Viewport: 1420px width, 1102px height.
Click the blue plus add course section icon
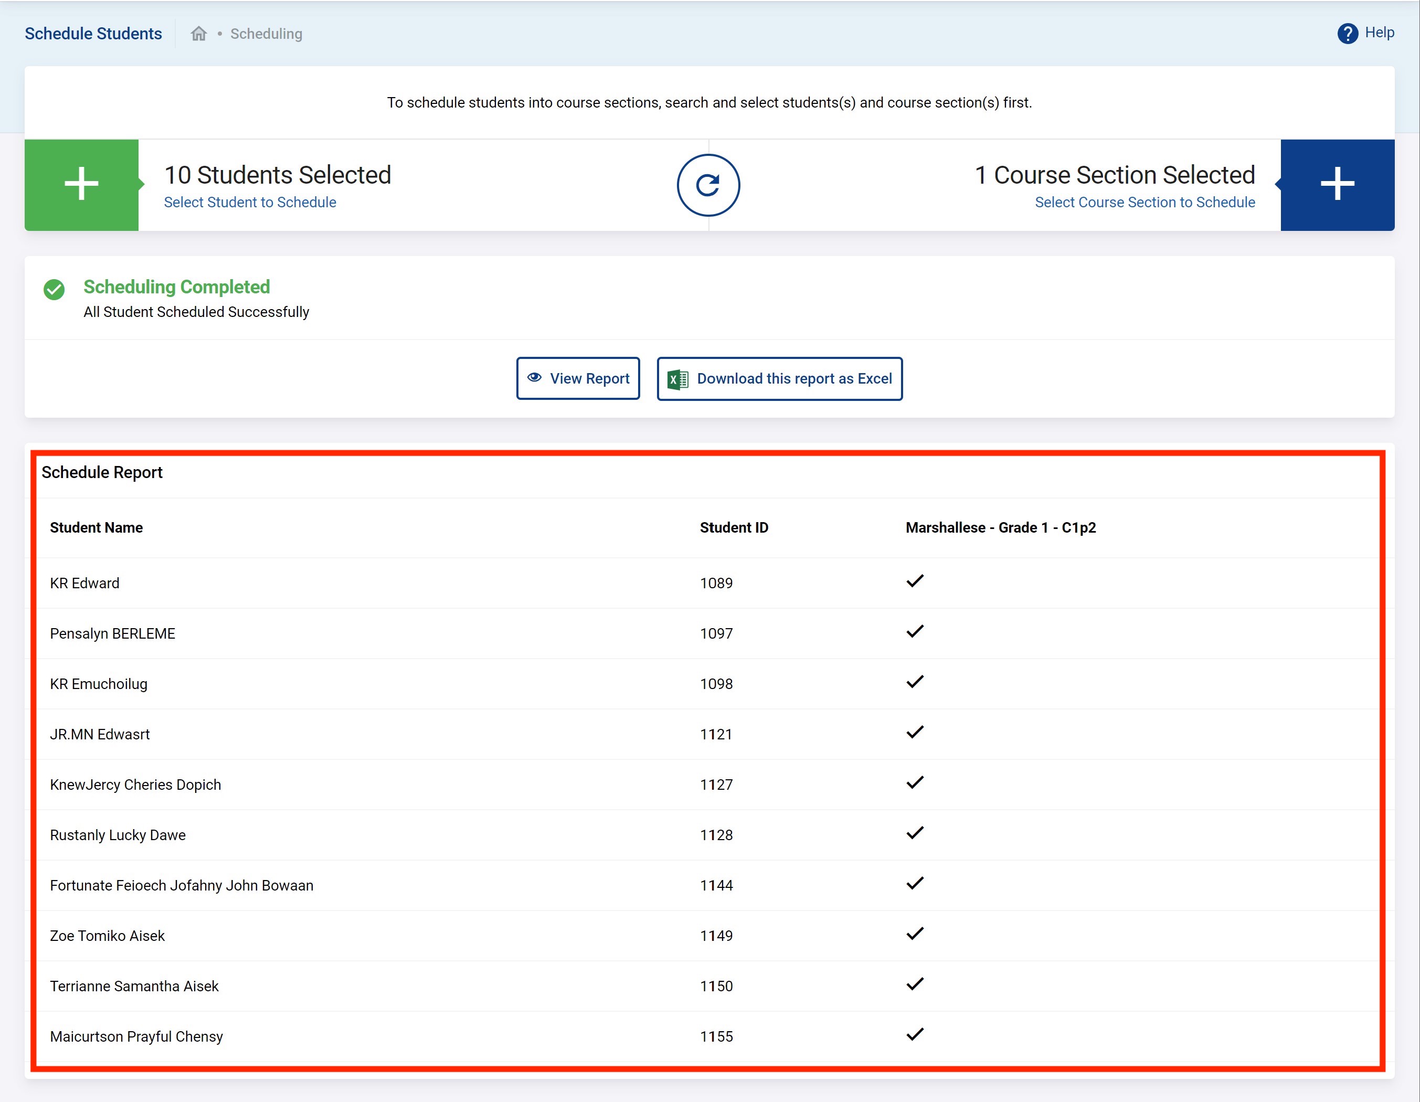pyautogui.click(x=1337, y=185)
